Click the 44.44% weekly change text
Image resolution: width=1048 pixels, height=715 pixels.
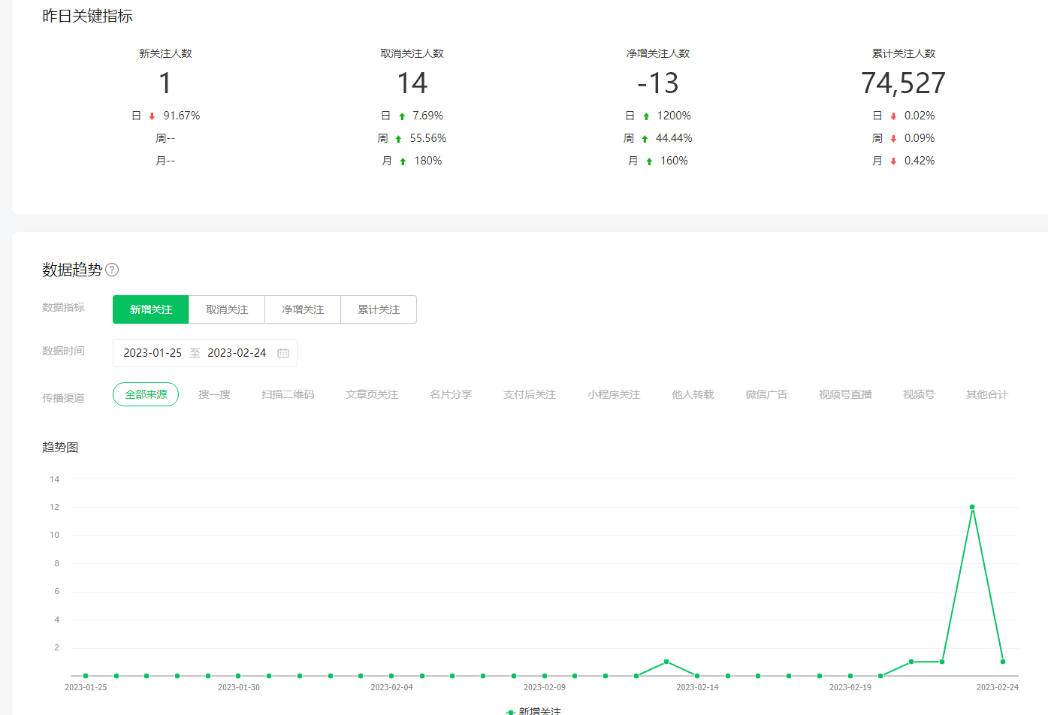point(674,138)
